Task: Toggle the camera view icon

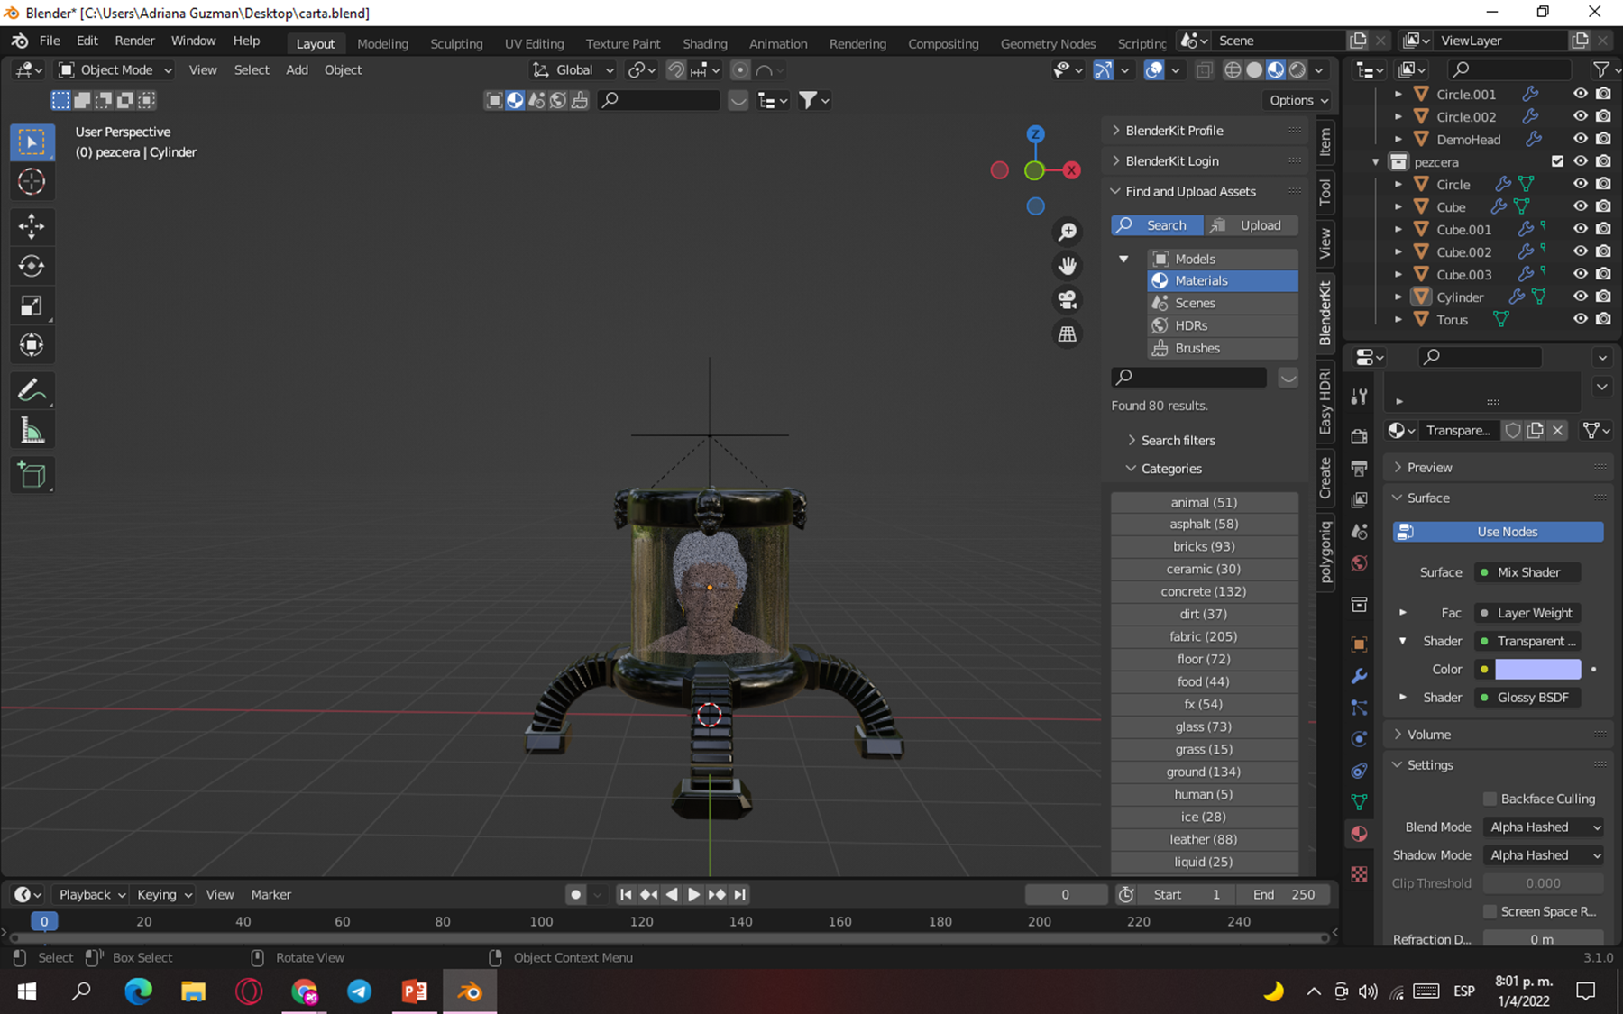Action: pos(1068,300)
